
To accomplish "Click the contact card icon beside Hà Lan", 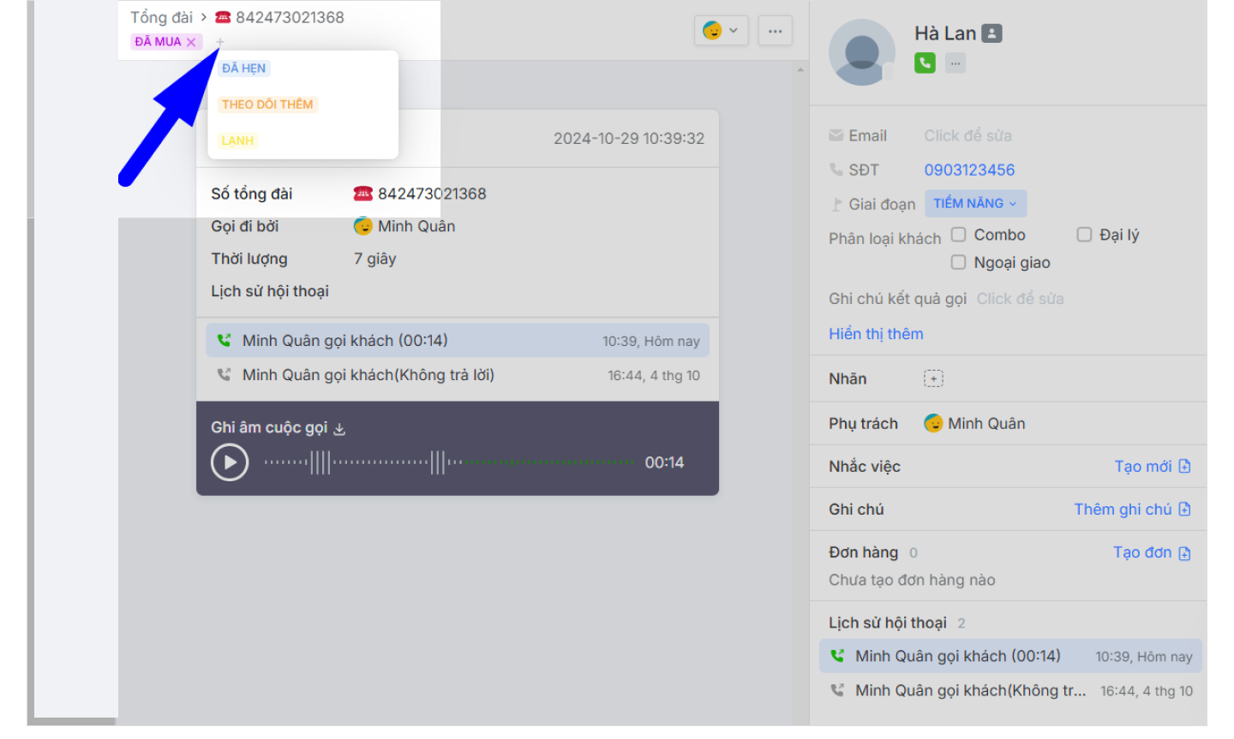I will [991, 33].
